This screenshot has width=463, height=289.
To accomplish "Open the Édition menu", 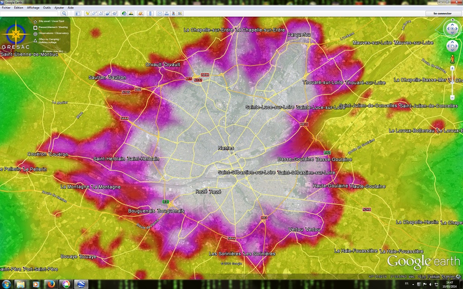I will [19, 8].
